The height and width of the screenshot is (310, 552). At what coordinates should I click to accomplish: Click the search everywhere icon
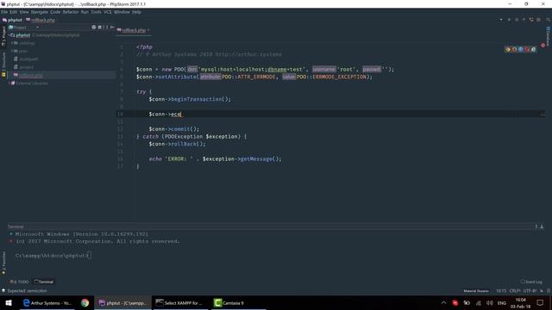click(x=549, y=20)
